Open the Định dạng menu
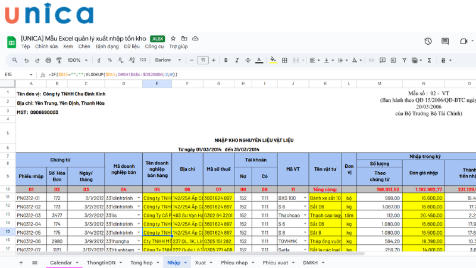This screenshot has width=476, height=268. pyautogui.click(x=107, y=46)
